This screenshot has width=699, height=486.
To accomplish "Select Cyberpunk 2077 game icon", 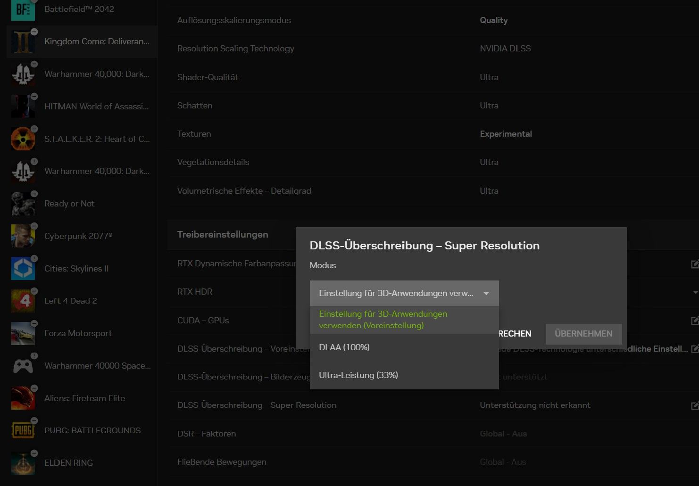I will point(23,236).
